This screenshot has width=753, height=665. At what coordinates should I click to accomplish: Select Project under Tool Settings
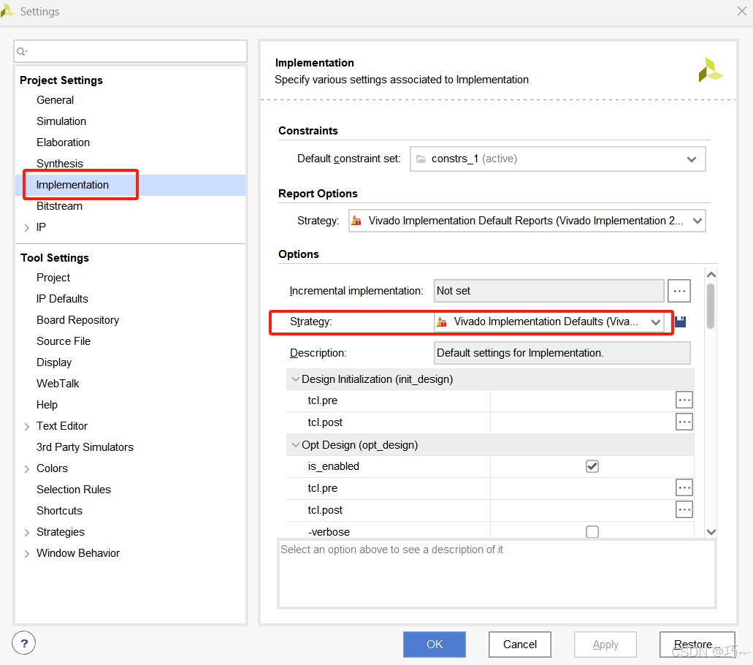pos(53,277)
